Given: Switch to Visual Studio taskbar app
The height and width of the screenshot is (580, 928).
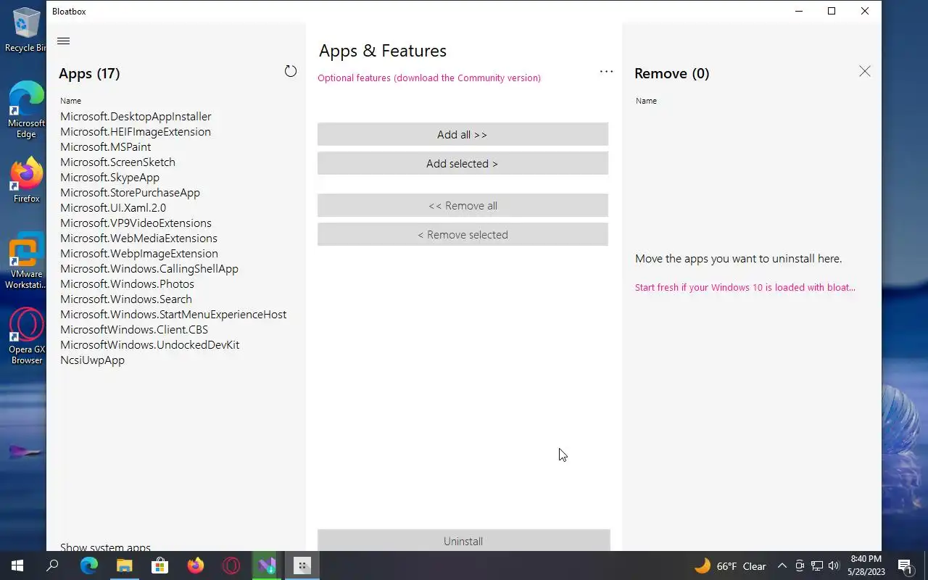Looking at the screenshot, I should 267,565.
